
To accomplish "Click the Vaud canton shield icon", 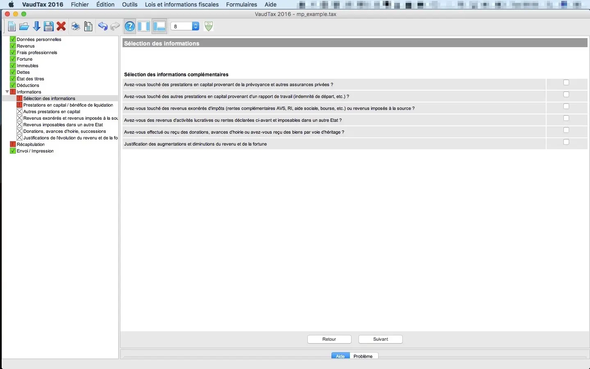I will click(209, 26).
